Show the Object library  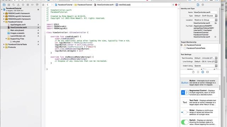[203, 72]
